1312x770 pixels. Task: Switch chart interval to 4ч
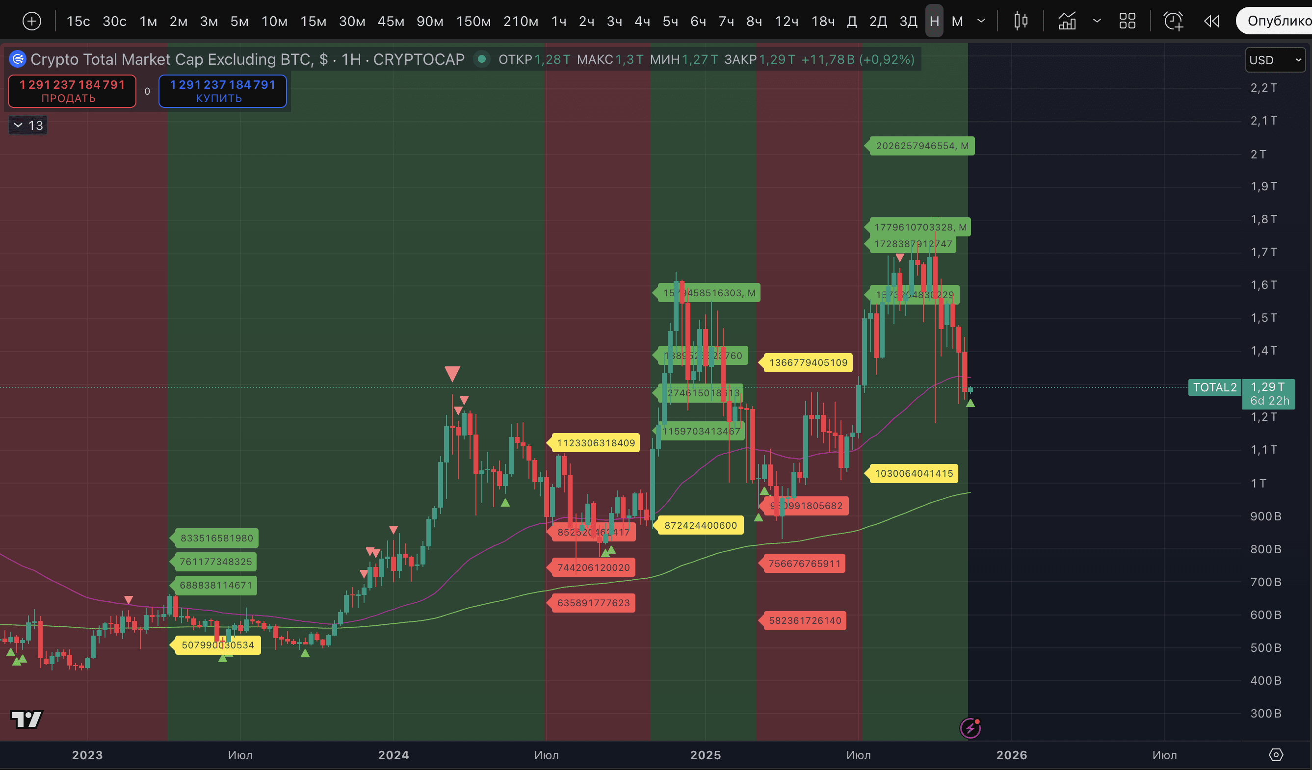(x=641, y=21)
